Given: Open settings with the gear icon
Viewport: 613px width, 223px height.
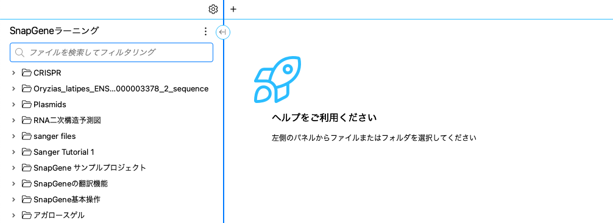Looking at the screenshot, I should pos(213,9).
